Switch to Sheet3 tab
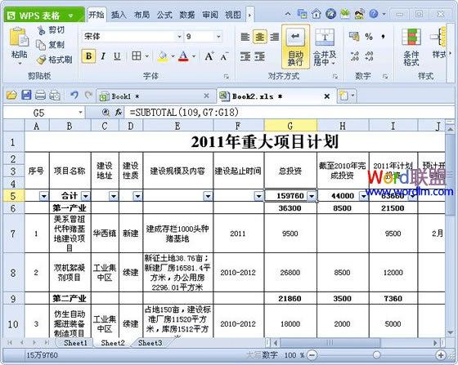This screenshot has width=458, height=365. pos(150,343)
